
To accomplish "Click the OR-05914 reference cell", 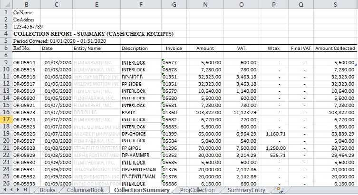I will pyautogui.click(x=27, y=63).
